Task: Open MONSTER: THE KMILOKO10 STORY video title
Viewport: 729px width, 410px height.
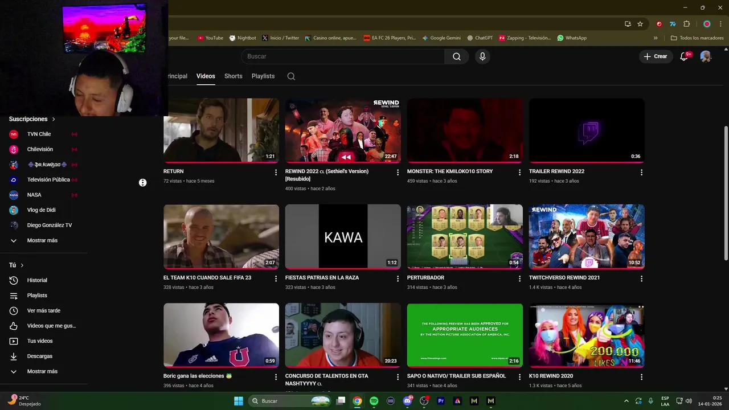Action: [x=450, y=171]
